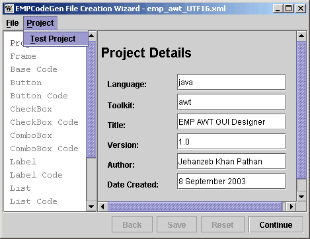Focus the Language field containing java
This screenshot has width=310, height=239.
point(231,82)
